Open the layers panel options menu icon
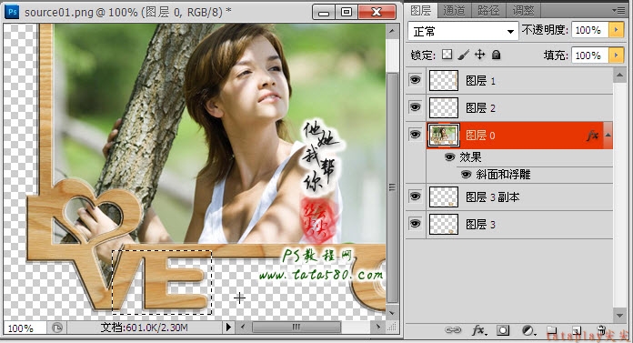This screenshot has width=633, height=343. coord(618,10)
